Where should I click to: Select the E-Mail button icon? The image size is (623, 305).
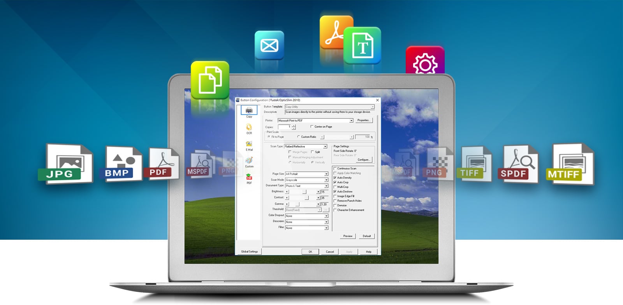tap(249, 144)
